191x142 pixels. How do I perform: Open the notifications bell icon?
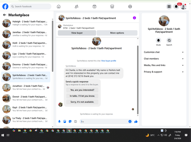click(x=176, y=6)
